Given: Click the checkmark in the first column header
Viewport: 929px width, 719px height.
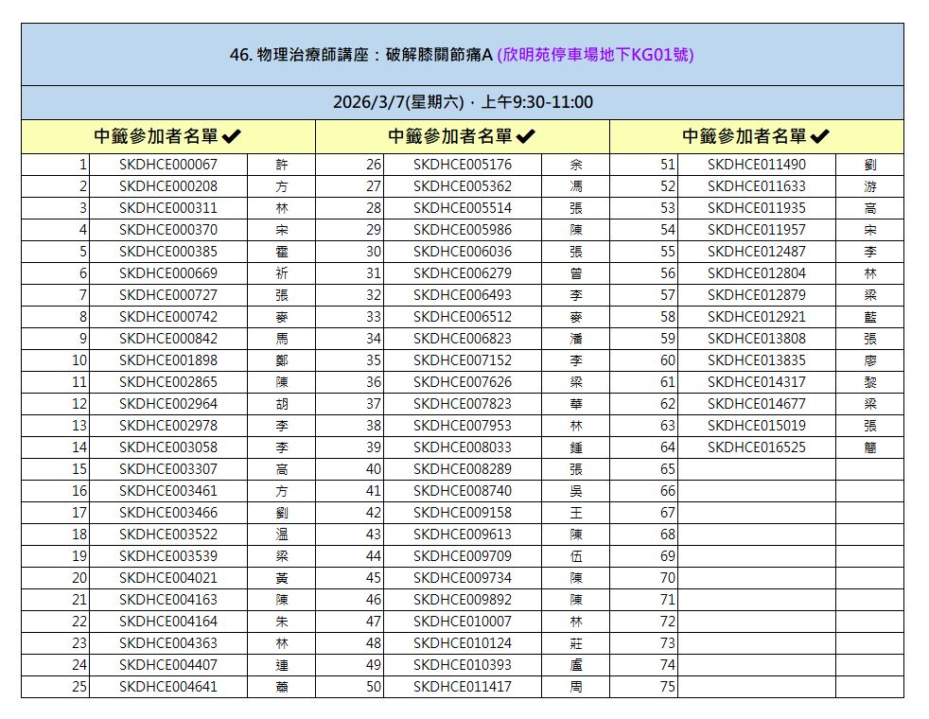Looking at the screenshot, I should click(x=232, y=137).
